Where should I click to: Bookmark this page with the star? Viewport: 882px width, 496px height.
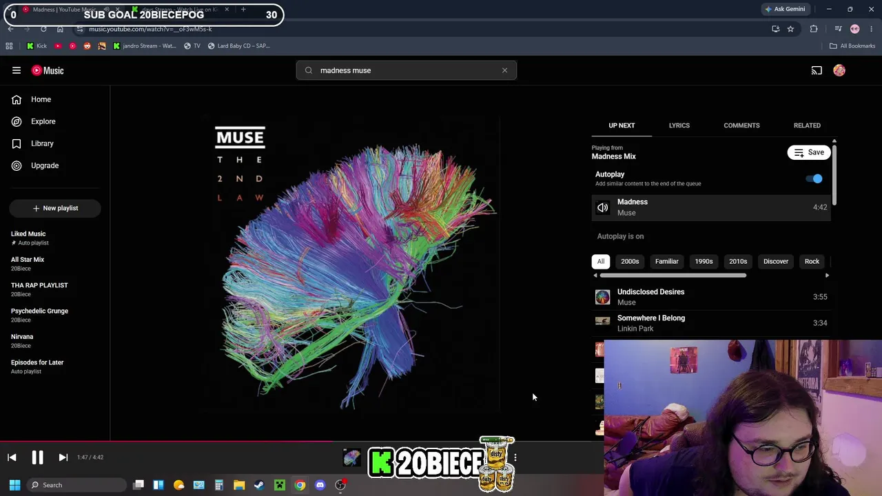click(790, 29)
